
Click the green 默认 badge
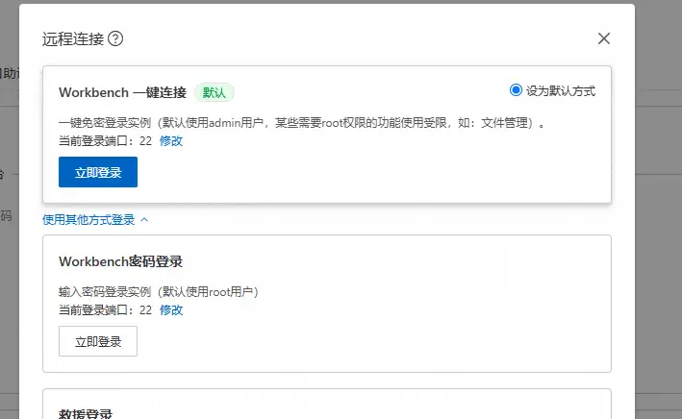(x=214, y=92)
